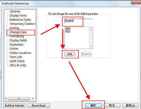141x109 pixels.
Task: Open the Formatting preferences
Action: (17, 36)
